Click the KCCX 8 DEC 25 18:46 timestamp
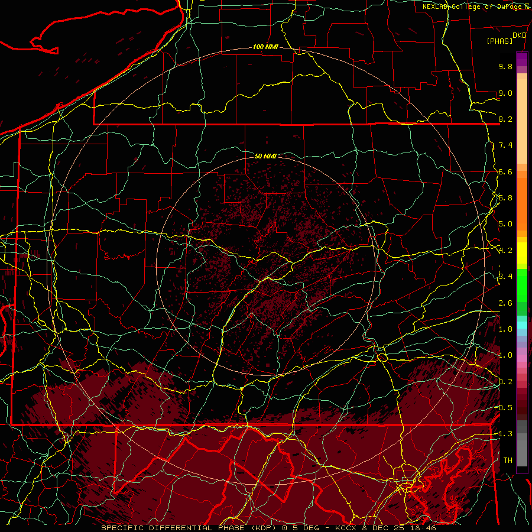532x532 pixels. pos(385,528)
